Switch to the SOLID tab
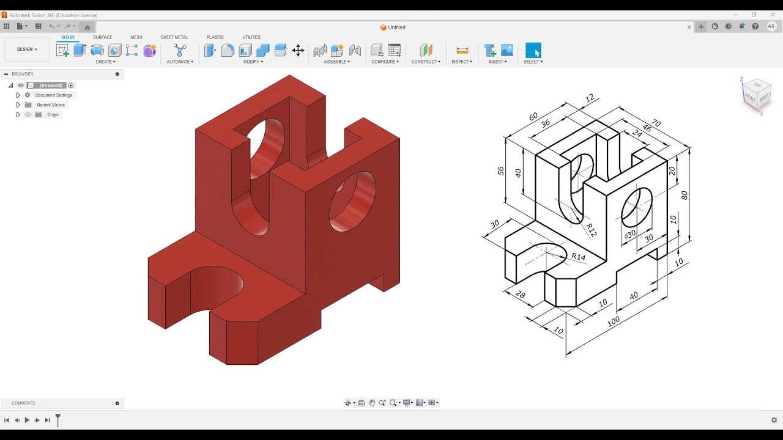Screen dimensions: 783x440 pos(68,37)
